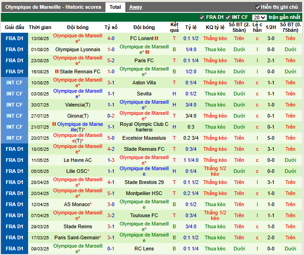Open FC Lorient team link
The width and height of the screenshot is (304, 255).
pyautogui.click(x=142, y=38)
